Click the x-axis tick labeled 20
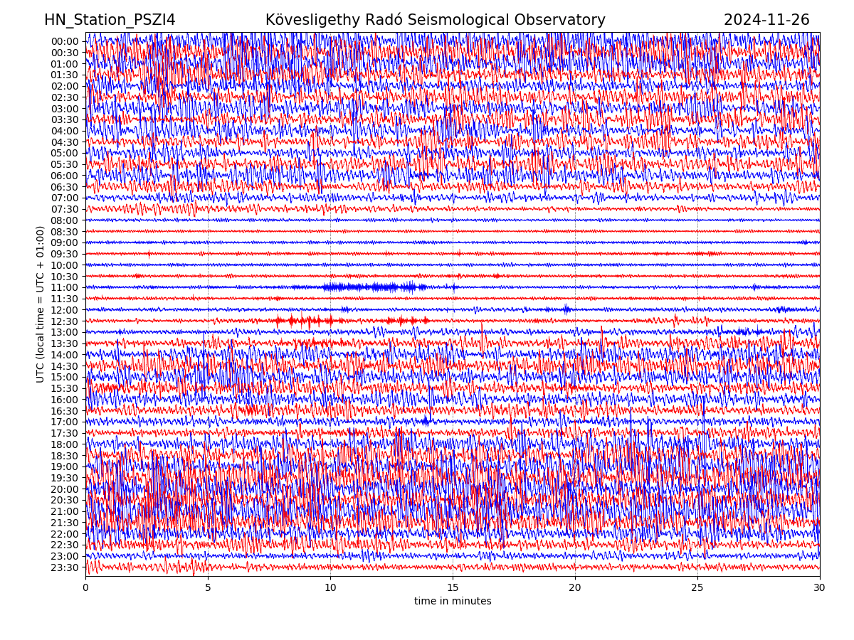854x640 pixels. (x=575, y=588)
